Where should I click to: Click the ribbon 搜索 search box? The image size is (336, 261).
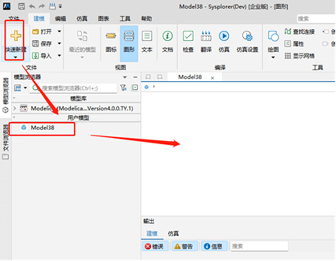pos(316,19)
